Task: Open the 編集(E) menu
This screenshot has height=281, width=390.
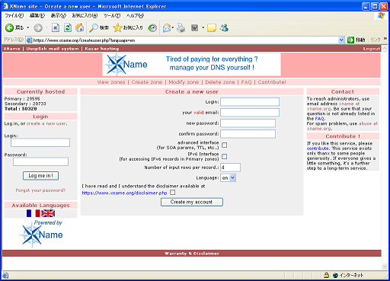Action: point(37,16)
